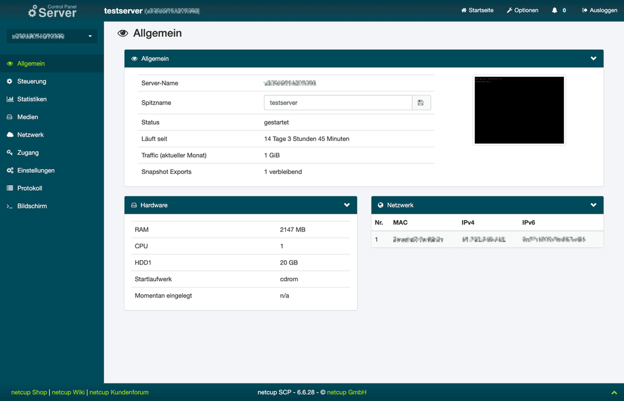Select the Einstellungen gears icon

coord(9,170)
